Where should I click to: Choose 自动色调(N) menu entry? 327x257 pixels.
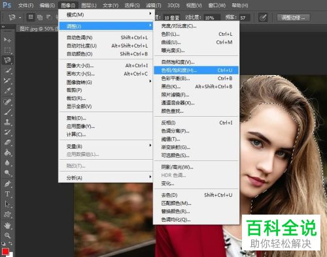pos(107,38)
